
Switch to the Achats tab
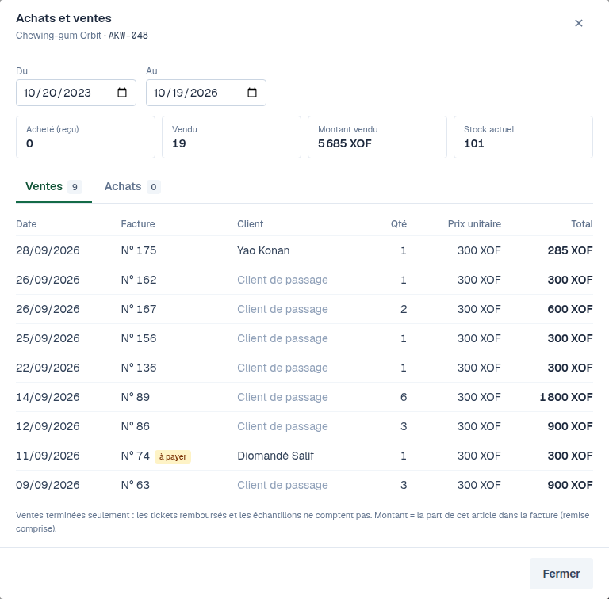point(132,187)
